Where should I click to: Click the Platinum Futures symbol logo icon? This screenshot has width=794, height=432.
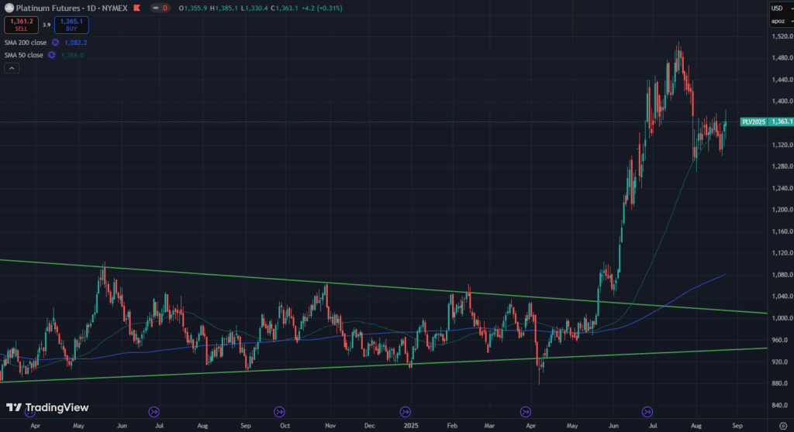tap(9, 8)
